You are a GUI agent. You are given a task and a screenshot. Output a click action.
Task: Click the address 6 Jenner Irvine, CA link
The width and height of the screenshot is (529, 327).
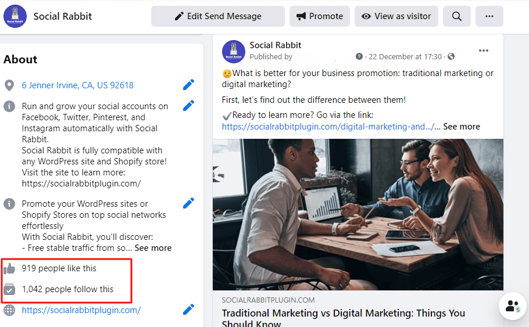tap(77, 85)
